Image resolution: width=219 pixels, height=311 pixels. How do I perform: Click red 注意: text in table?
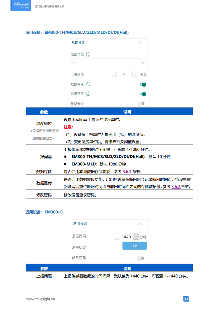pyautogui.click(x=68, y=127)
